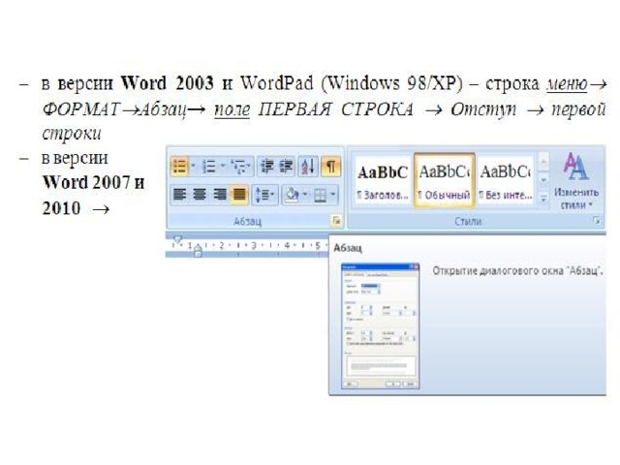This screenshot has height=465, width=620.
Task: Open the borders dropdown arrow
Action: (x=333, y=194)
